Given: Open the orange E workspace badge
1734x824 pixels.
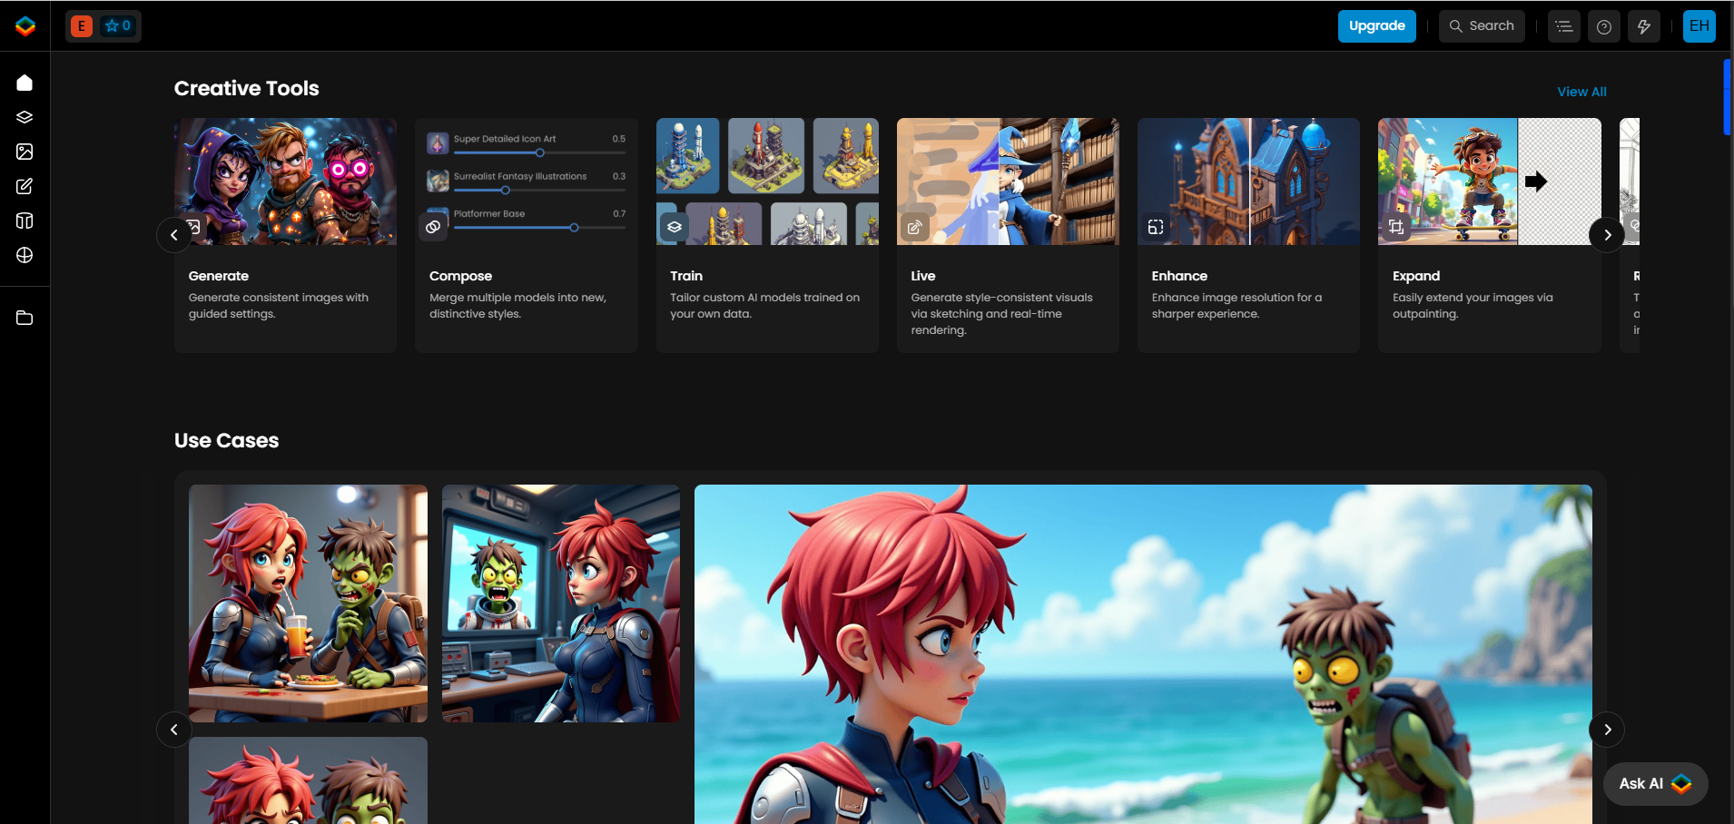Looking at the screenshot, I should pos(82,26).
